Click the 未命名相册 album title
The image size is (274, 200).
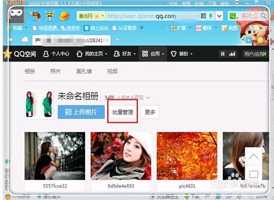[x=78, y=96]
